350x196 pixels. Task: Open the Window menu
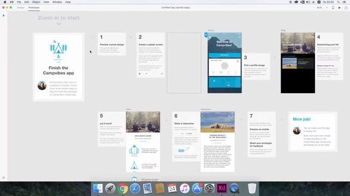57,2
